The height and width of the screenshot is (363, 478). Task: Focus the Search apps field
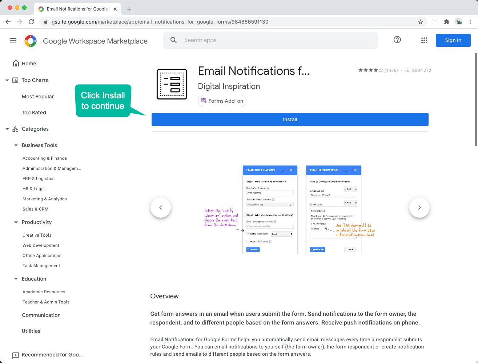pos(270,40)
